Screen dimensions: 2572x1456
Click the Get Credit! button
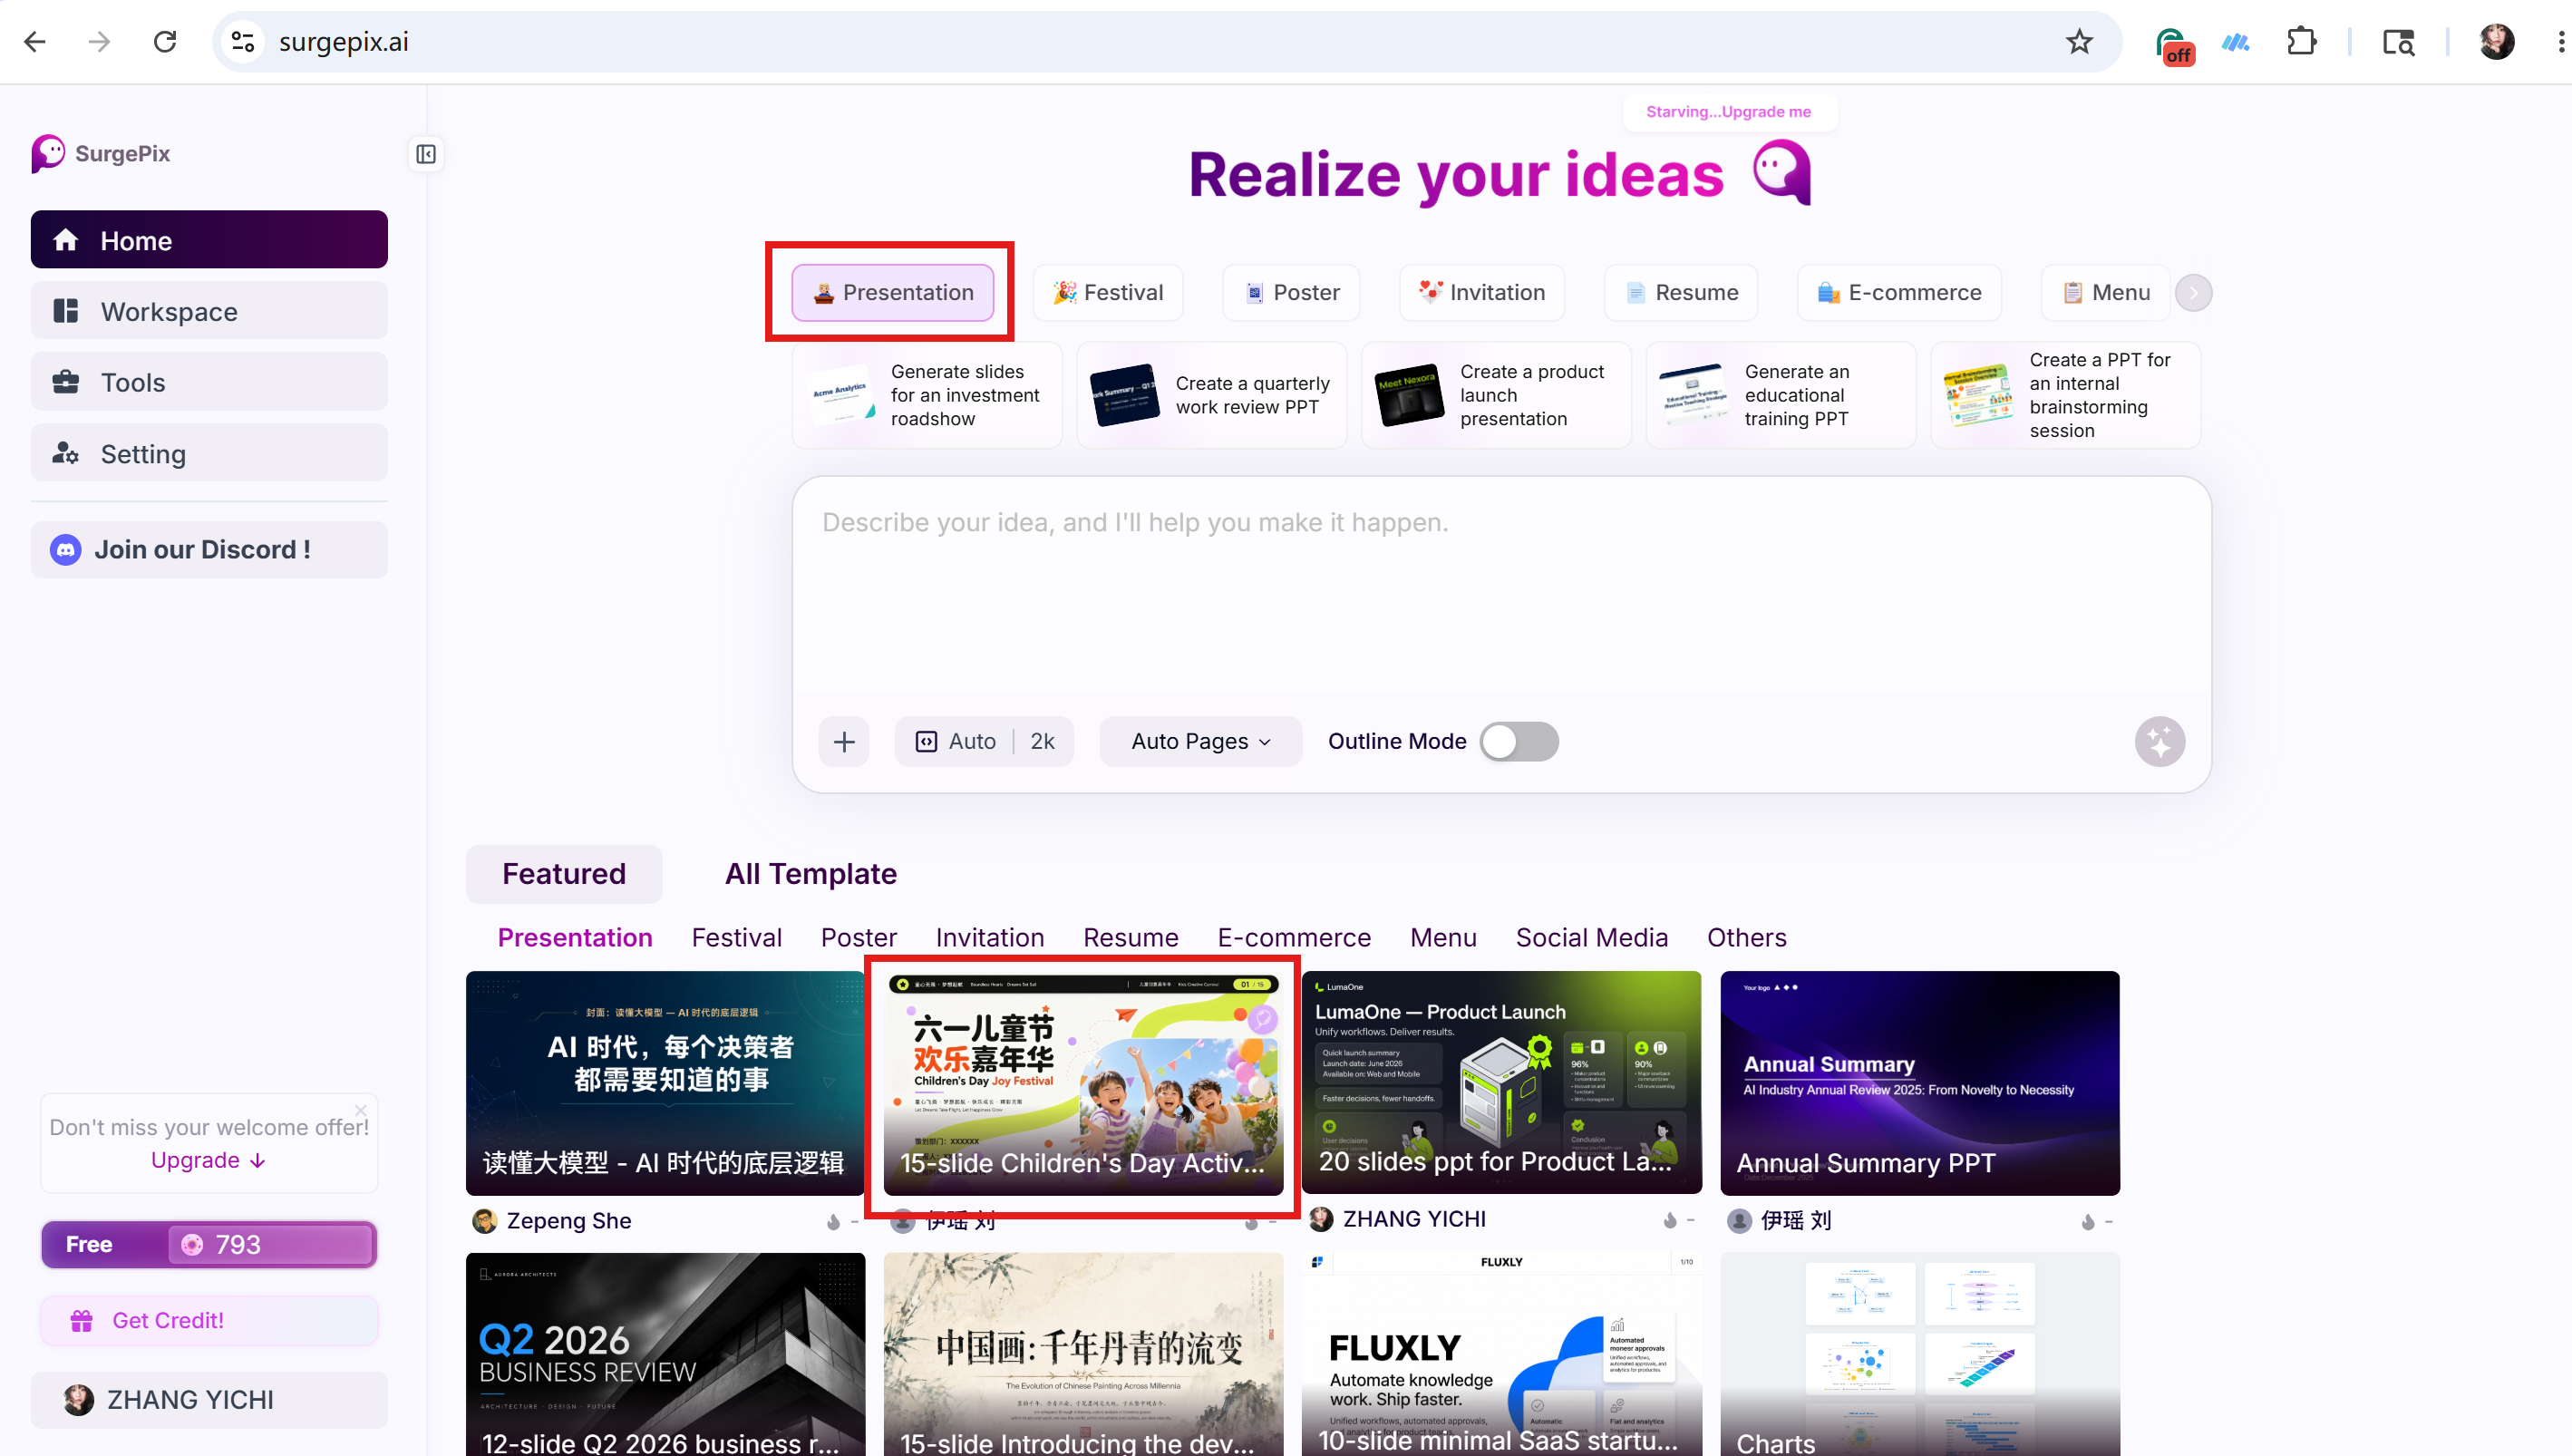[x=209, y=1320]
